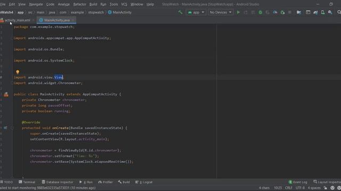Open the UTF-8 encoding selector
Image resolution: width=341 pixels, height=191 pixels.
[x=300, y=188]
